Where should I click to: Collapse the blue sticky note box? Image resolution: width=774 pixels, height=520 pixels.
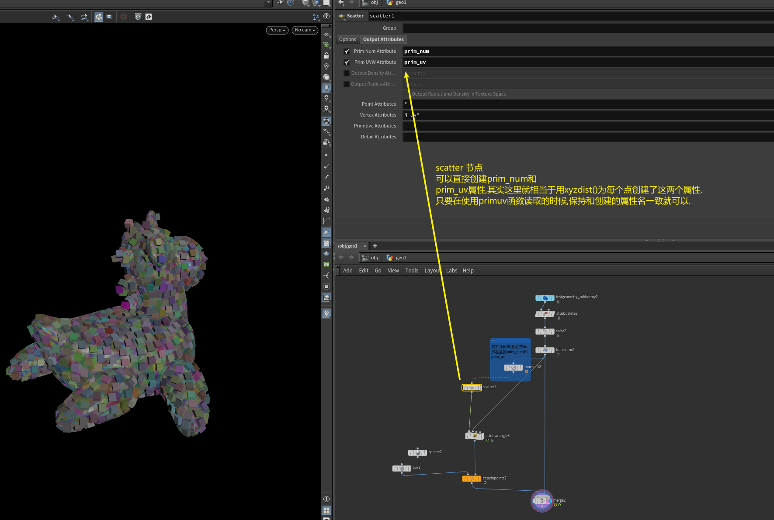(x=493, y=340)
